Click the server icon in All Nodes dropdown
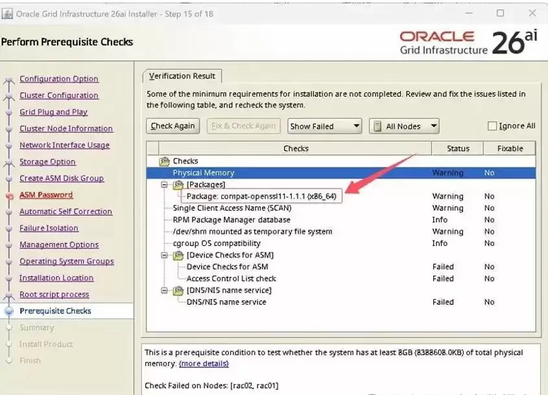 [377, 126]
